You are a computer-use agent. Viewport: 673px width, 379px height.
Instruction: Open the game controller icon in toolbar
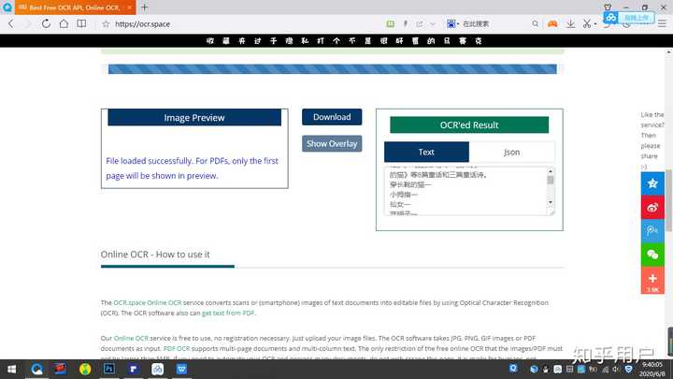[552, 23]
